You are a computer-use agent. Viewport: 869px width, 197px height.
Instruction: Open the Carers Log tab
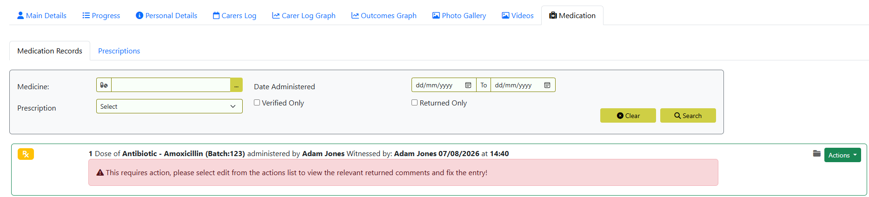click(234, 15)
